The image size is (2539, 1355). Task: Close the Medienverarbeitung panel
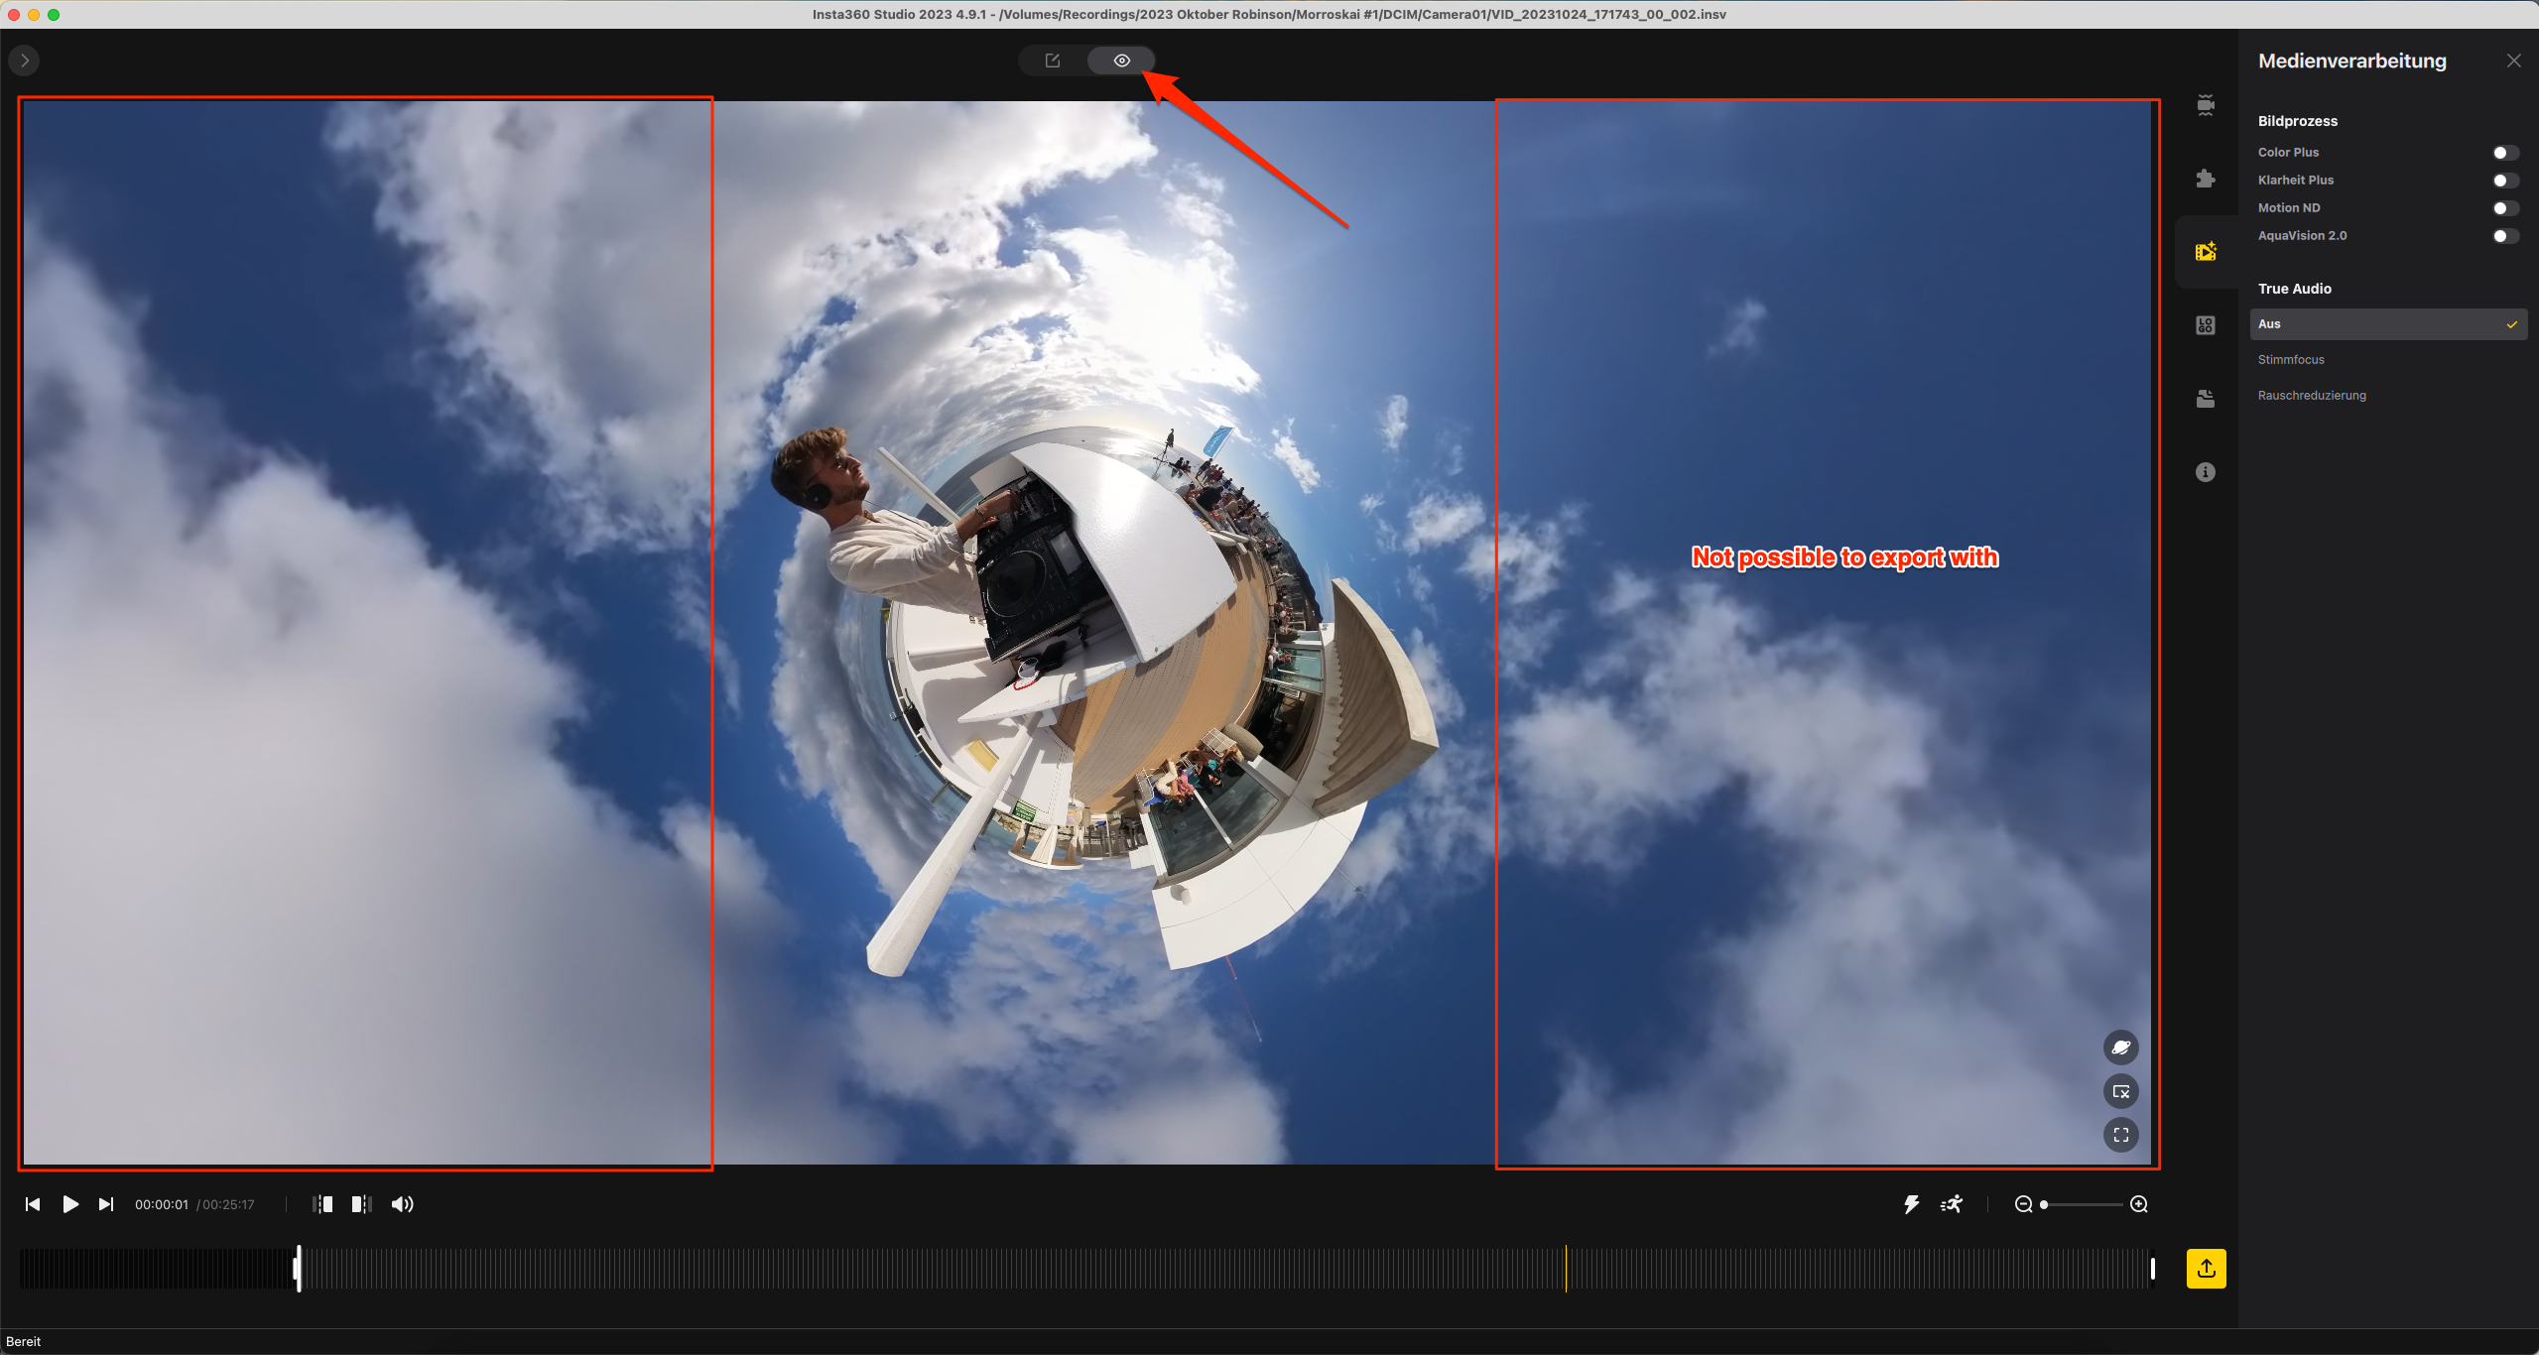[2513, 61]
